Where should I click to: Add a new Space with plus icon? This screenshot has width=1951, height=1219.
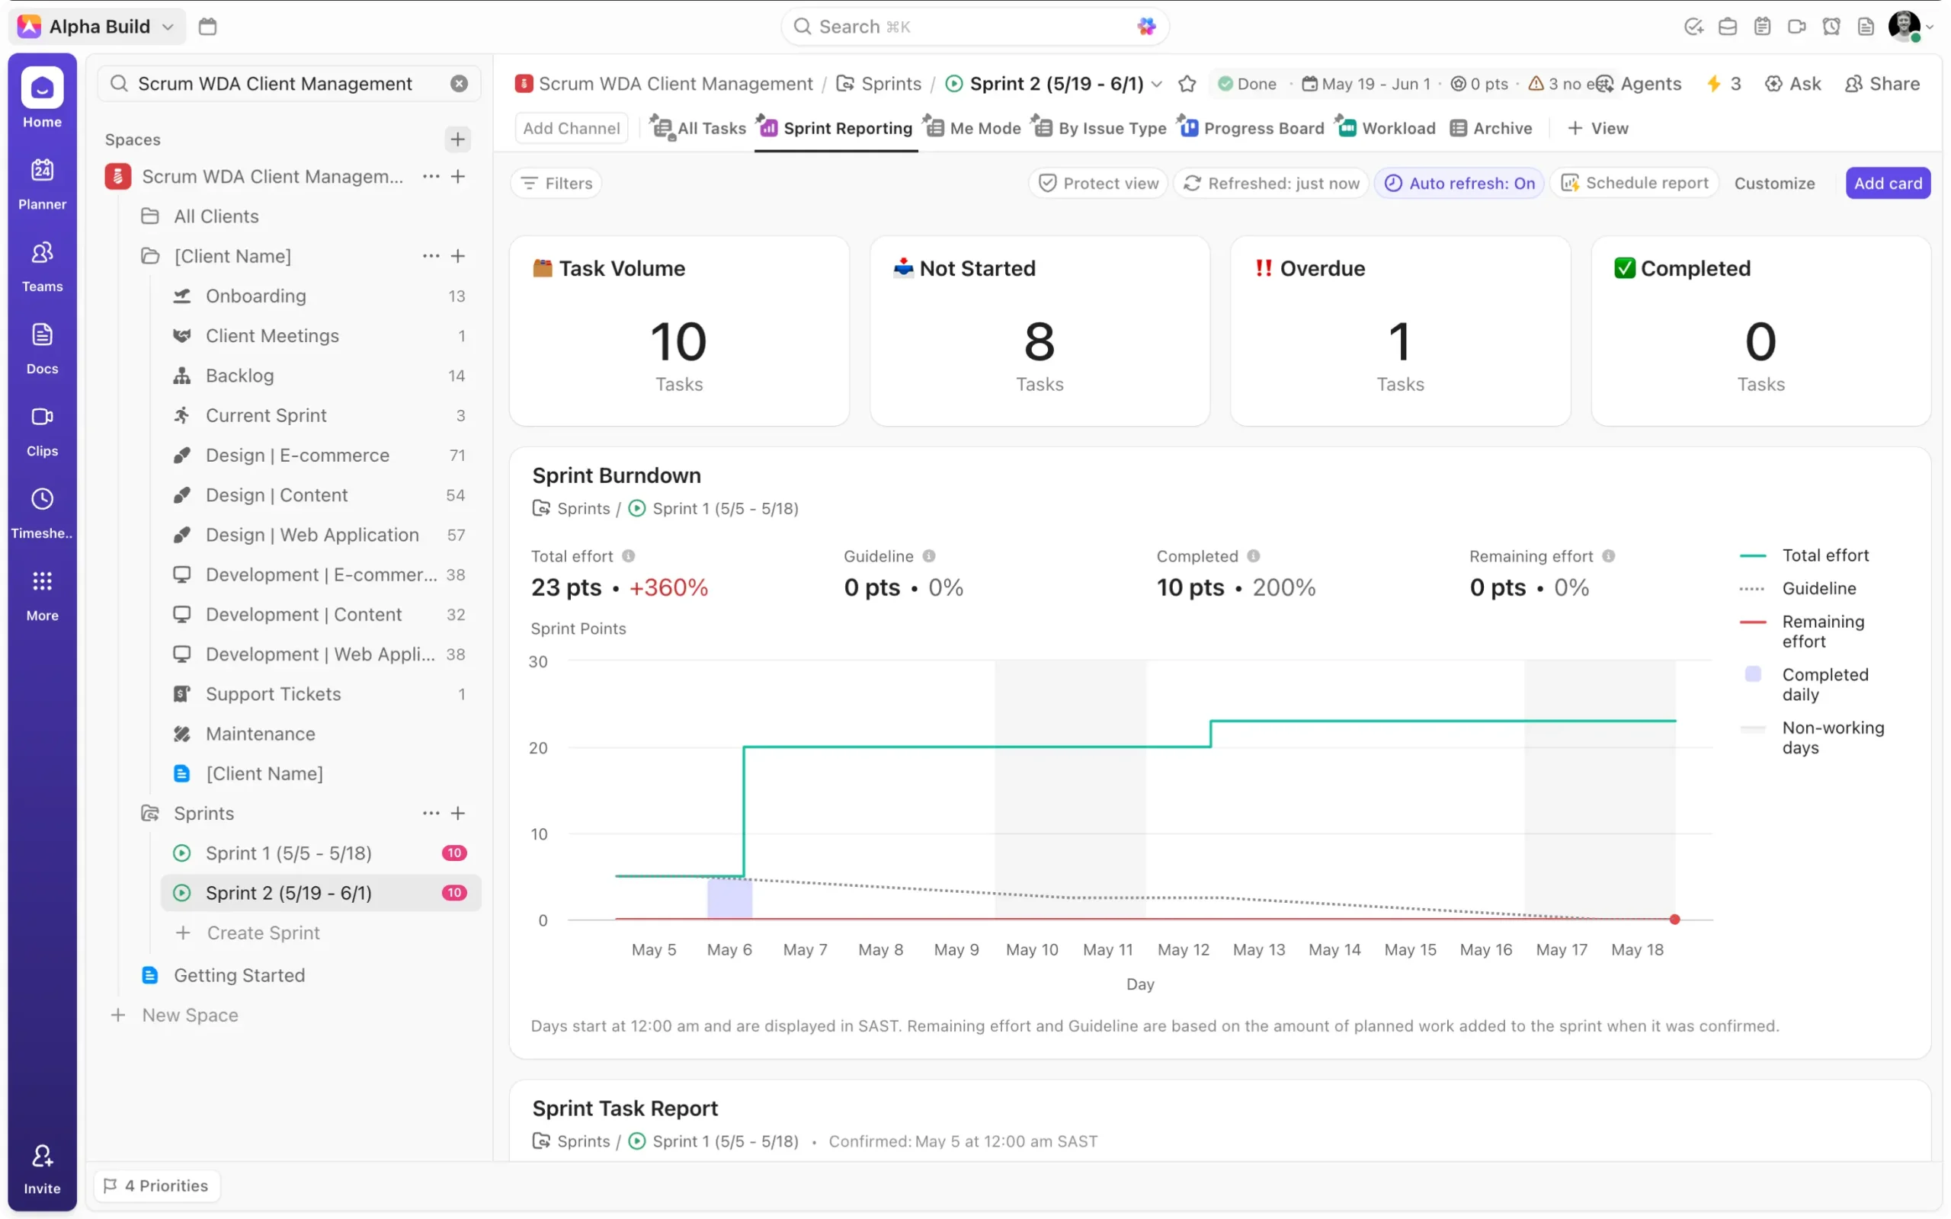pos(457,139)
